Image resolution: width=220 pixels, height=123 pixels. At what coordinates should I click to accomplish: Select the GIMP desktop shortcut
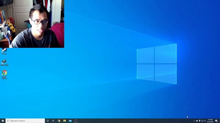4,62
